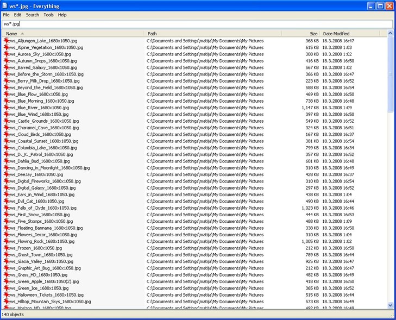The image size is (396, 320).
Task: Click date 18.3.2008 16:37 in ws_Cloud_Birds row
Action: pos(338,134)
